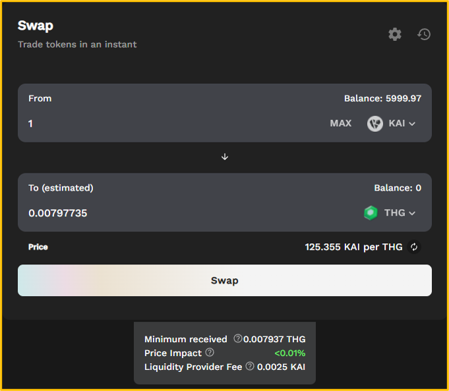This screenshot has height=391, width=449.
Task: Use MAX balance for From amount
Action: tap(340, 123)
